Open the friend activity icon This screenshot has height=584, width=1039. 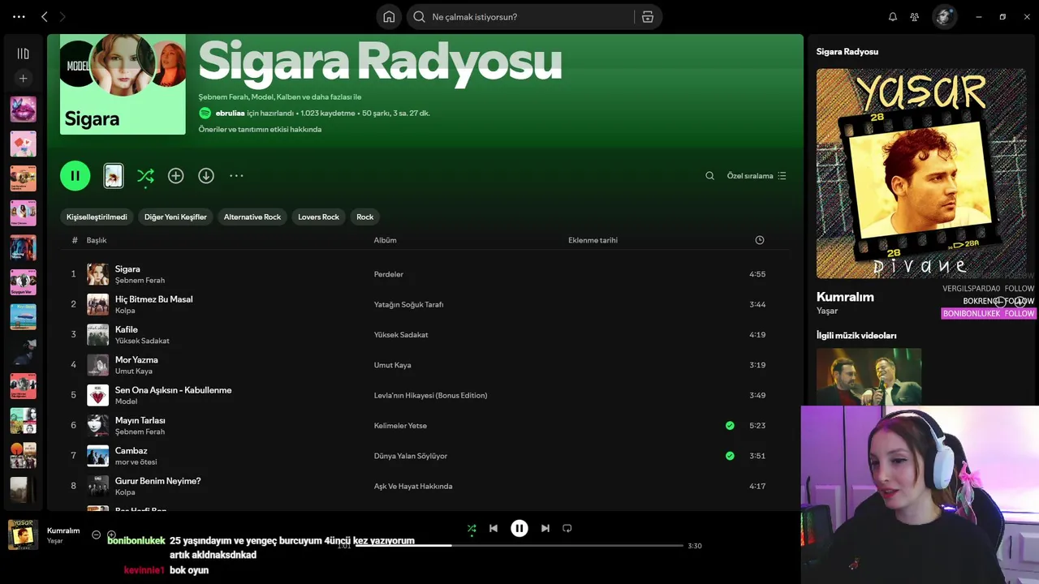[x=915, y=17]
